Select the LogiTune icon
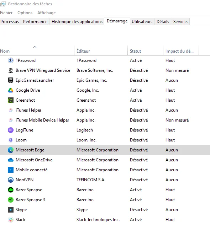210x225 pixels. (x=10, y=130)
